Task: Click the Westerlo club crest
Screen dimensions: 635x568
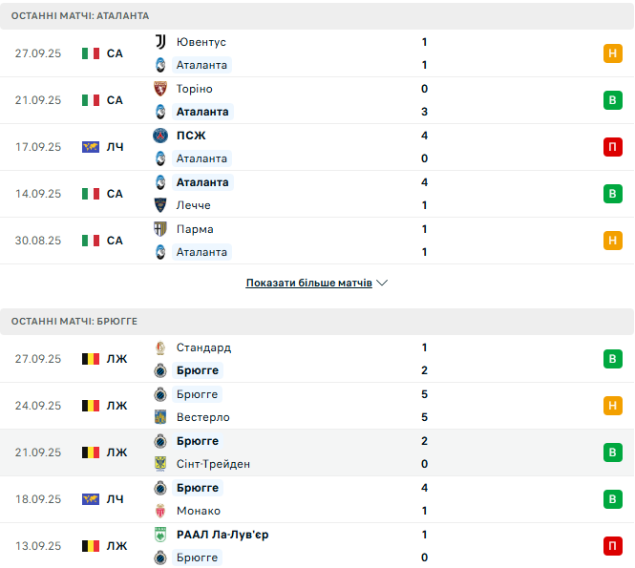Action: [x=160, y=417]
